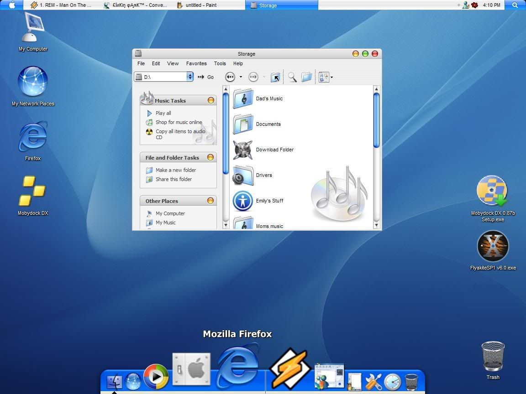Open the Views dropdown arrow in toolbar

point(332,78)
